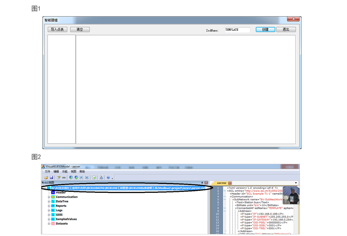Select the Header node icon
Viewport: 347px width, 236px height.
pyautogui.click(x=53, y=192)
